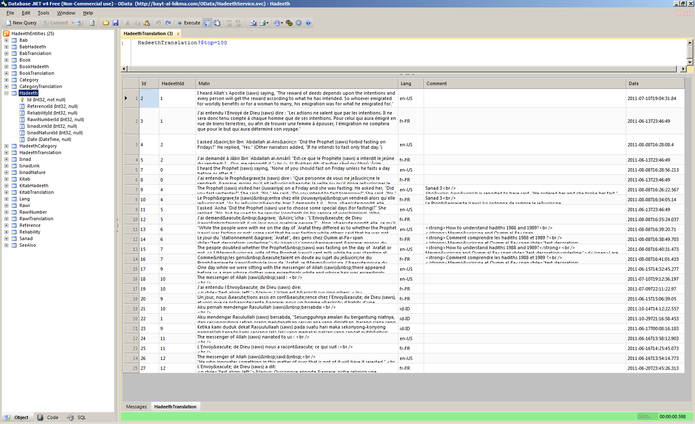Expand the Bab tree node
The image size is (695, 424).
(x=6, y=40)
